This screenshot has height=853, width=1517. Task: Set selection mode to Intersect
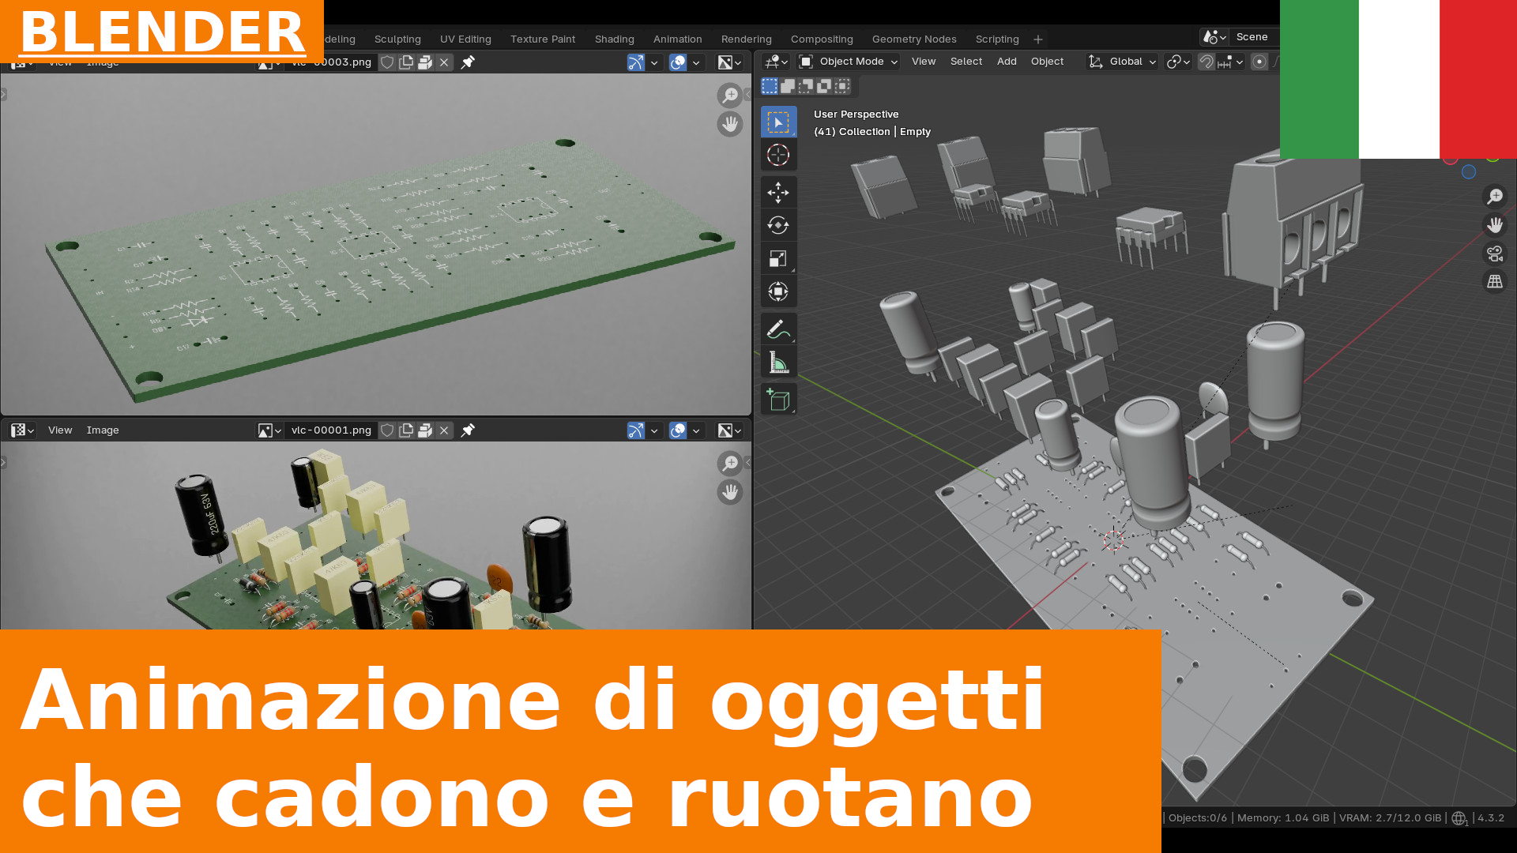(x=842, y=86)
